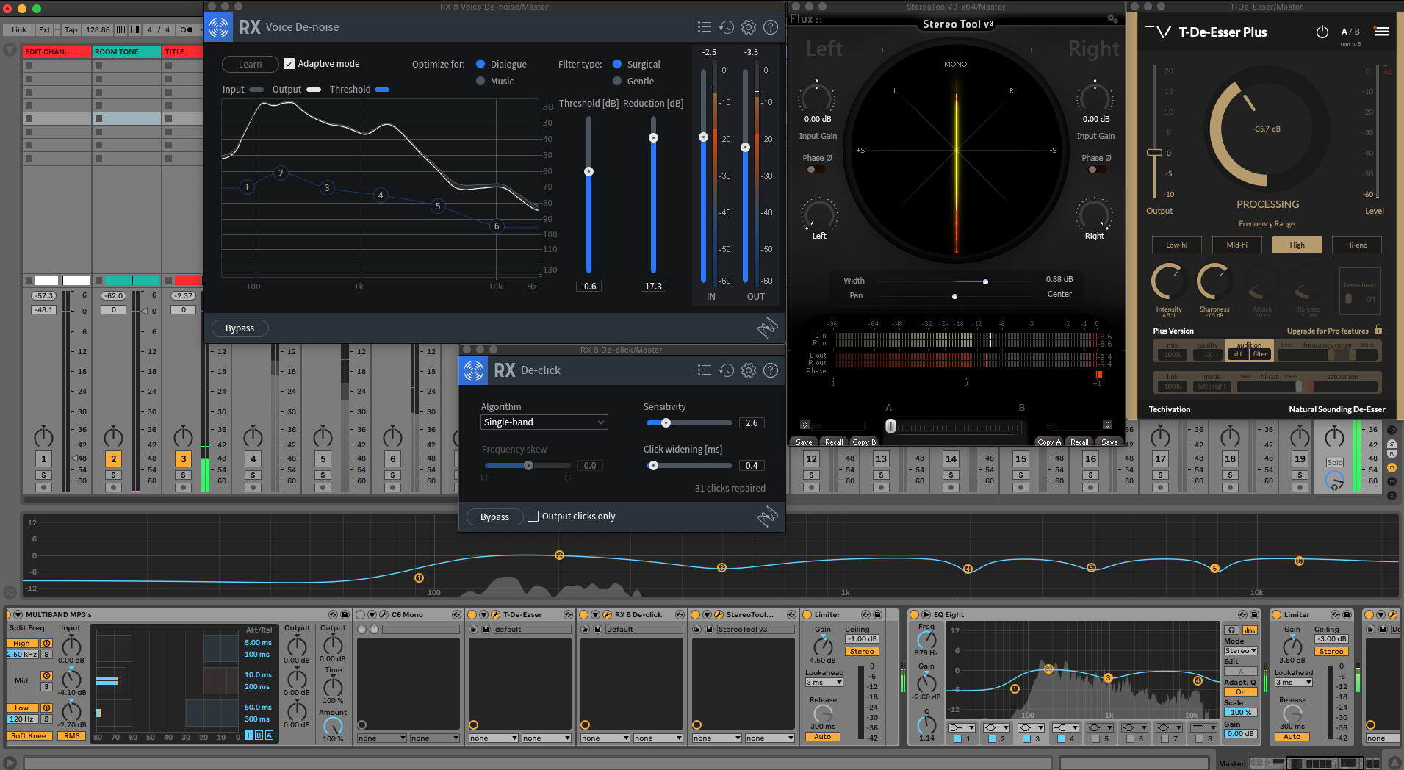The height and width of the screenshot is (770, 1404).
Task: Enable Output clicks only checkbox
Action: point(533,517)
